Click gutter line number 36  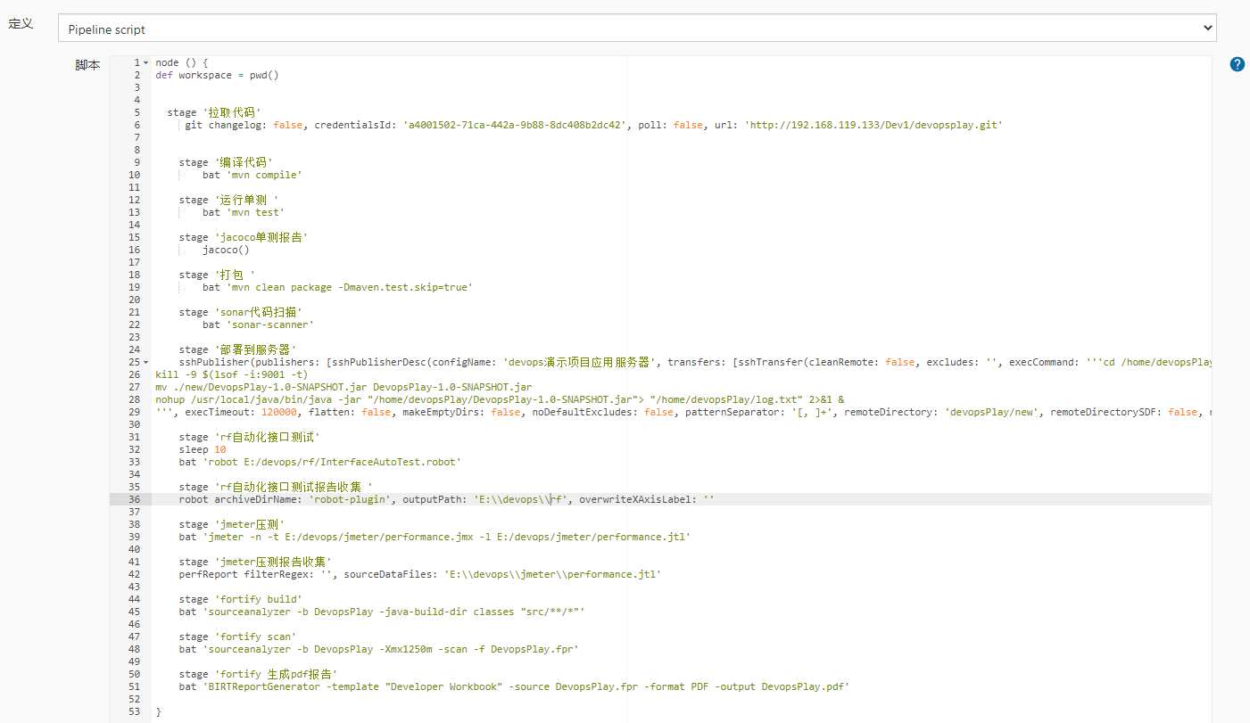click(x=135, y=499)
